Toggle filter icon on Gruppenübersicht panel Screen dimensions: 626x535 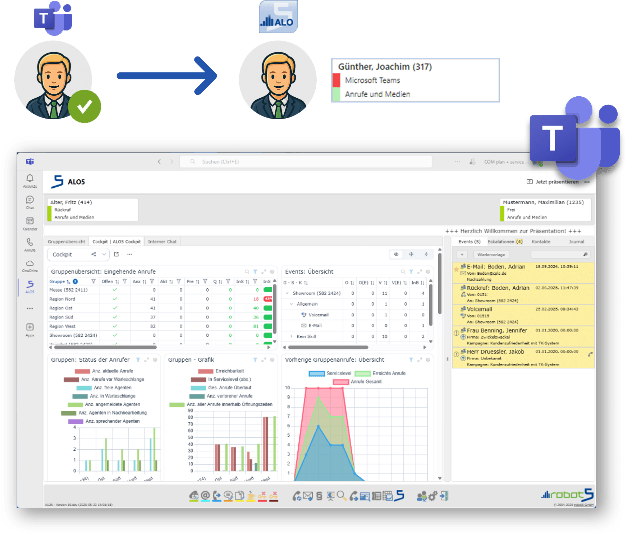point(255,271)
